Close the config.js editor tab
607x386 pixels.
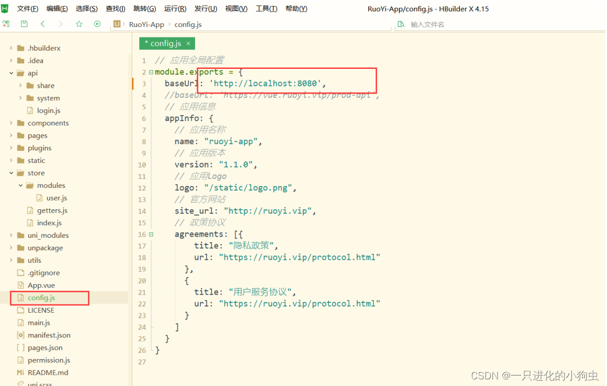point(188,44)
